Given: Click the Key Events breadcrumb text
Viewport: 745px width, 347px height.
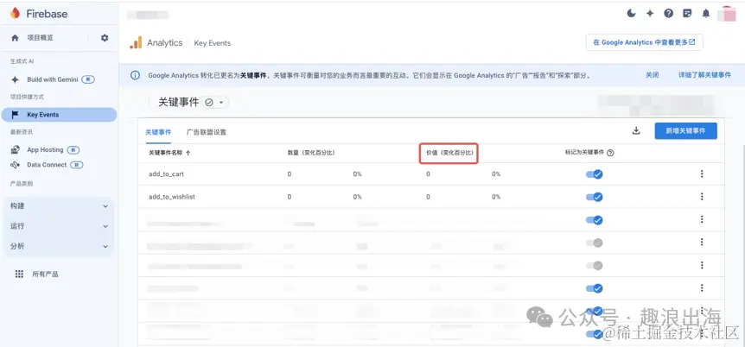Looking at the screenshot, I should [x=213, y=43].
